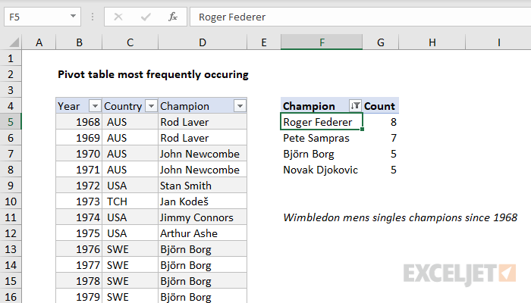Select row 13 header
Viewport: 531px width, 303px height.
11,249
